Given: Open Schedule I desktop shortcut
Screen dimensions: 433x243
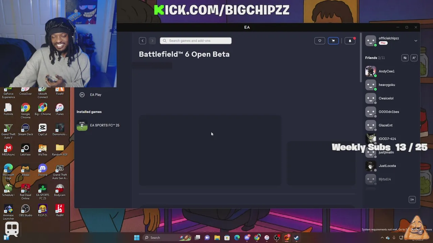Looking at the screenshot, I should 8,190.
